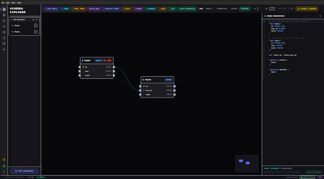Screen dimensions: 324x179
Task: Close the DBML Workspace panel
Action: pyautogui.click(x=320, y=16)
